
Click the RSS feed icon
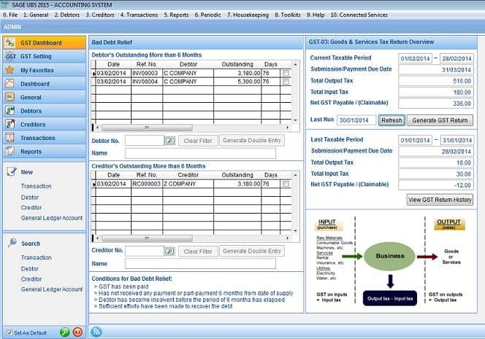[x=96, y=332]
